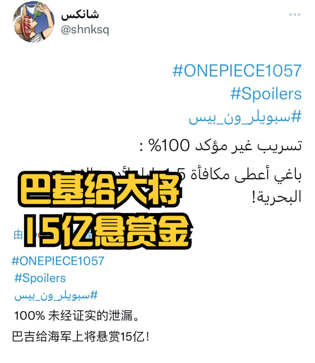Click the @shnksq handle
Screen dimensions: 315x363
point(85,30)
